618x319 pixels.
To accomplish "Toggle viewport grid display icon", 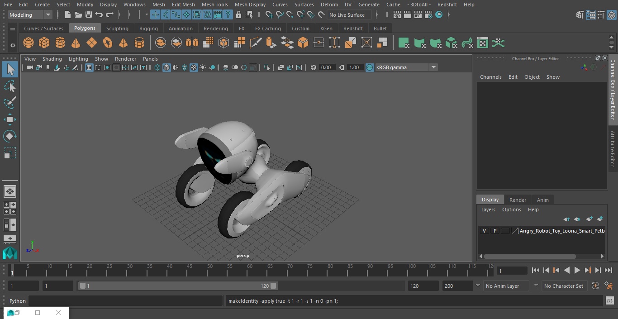I will click(x=89, y=67).
